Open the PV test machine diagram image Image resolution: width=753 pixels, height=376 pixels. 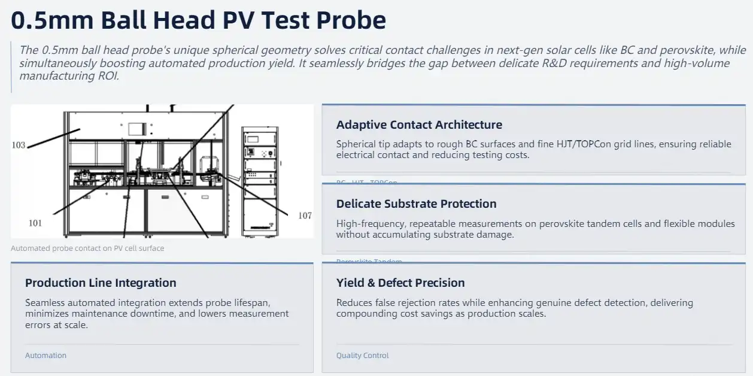click(x=162, y=171)
